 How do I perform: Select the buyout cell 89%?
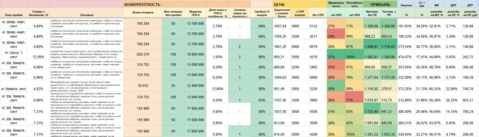click(x=262, y=54)
